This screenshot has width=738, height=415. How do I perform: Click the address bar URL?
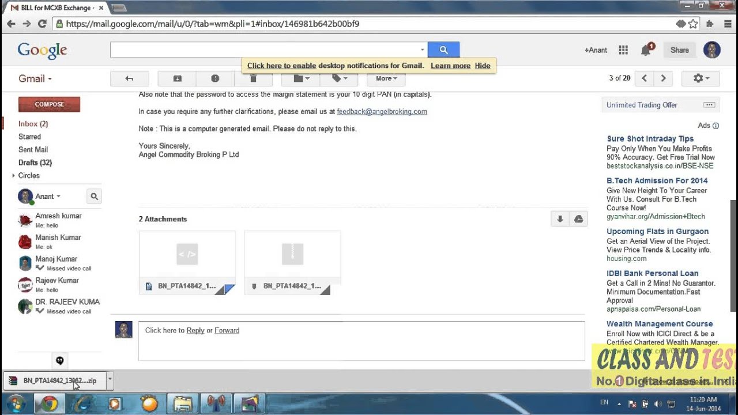(213, 24)
